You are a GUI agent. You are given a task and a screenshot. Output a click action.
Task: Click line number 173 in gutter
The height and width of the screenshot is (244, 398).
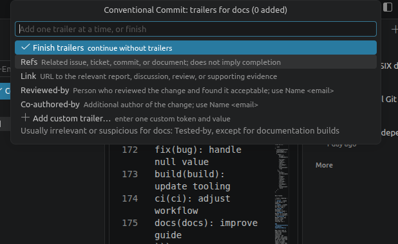pos(129,174)
